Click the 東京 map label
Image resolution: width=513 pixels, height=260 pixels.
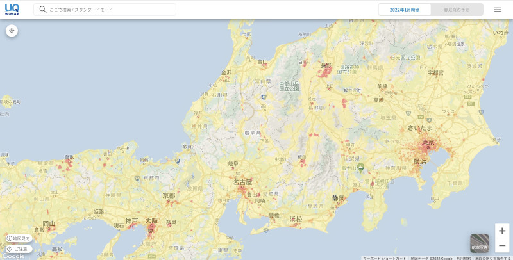428,142
